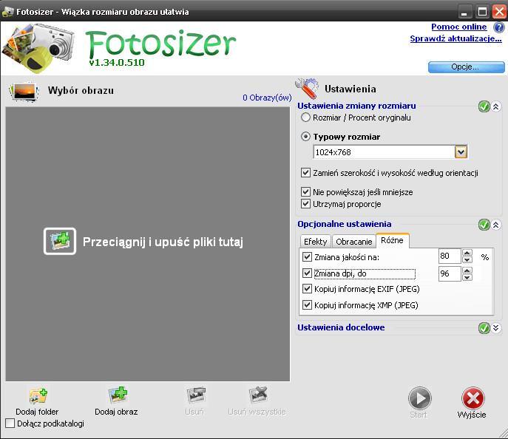This screenshot has height=439, width=508.
Task: Click the add-image icon in the drop area
Action: 60,241
